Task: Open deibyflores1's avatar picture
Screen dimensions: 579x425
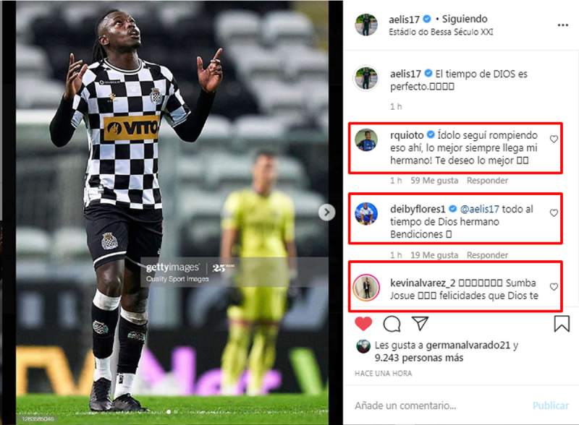Action: [x=366, y=214]
